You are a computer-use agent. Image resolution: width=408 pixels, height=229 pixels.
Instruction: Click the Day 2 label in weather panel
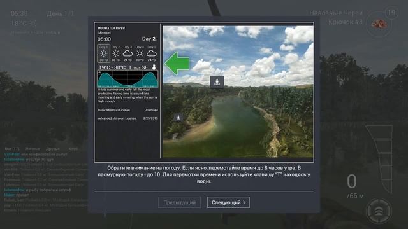[x=149, y=39]
